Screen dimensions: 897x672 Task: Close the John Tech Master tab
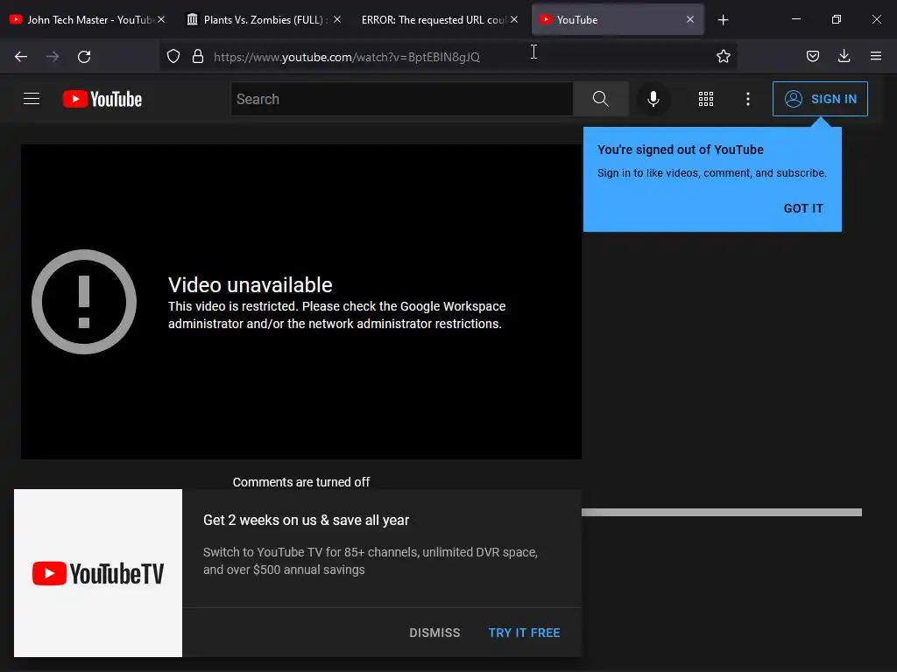[x=161, y=19]
